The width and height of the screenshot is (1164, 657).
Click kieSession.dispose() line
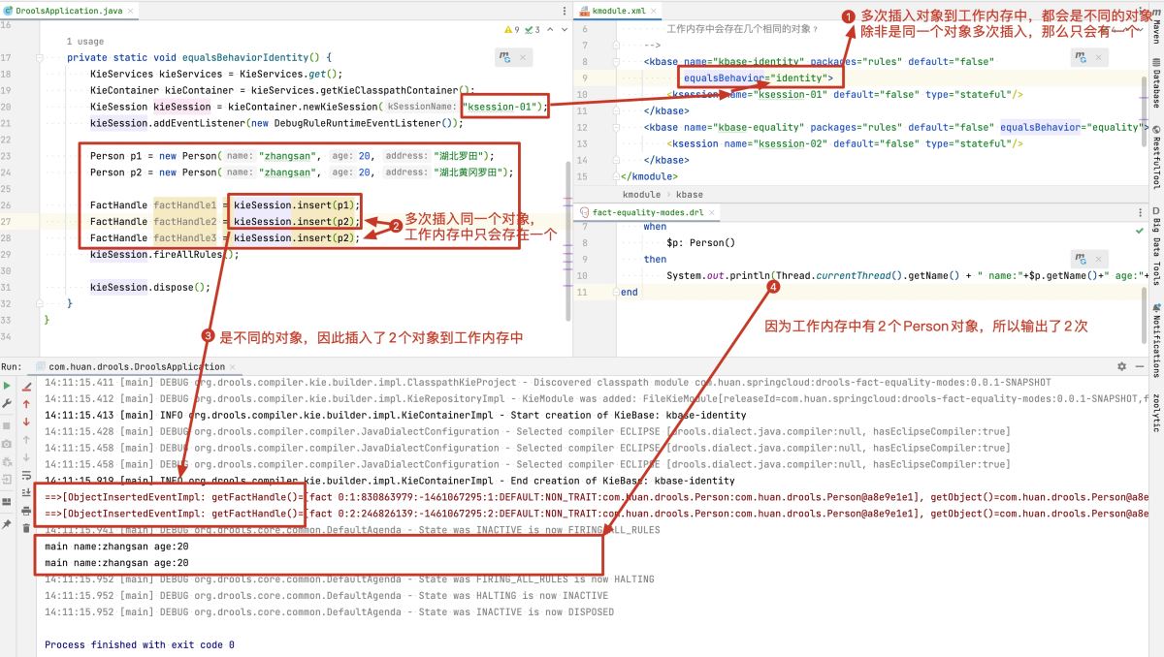pyautogui.click(x=150, y=287)
